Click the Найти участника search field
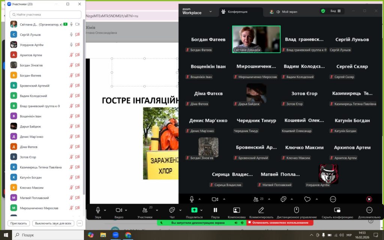Screen dimensions: 384x240 tap(45, 15)
